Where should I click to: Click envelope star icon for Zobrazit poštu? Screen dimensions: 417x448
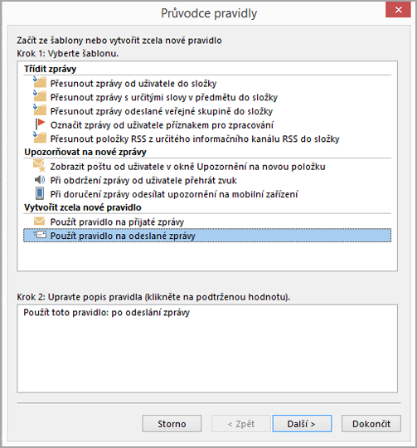click(39, 166)
